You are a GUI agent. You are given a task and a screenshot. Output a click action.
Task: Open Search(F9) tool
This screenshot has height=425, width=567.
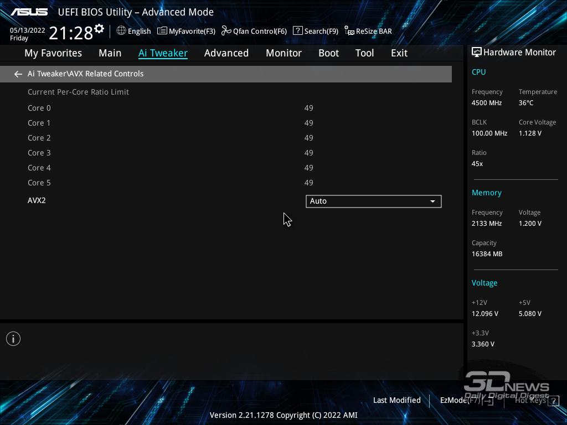315,31
